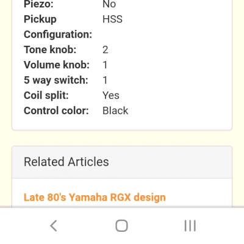
Task: Open recent apps with three-bar icon
Action: pos(190,226)
